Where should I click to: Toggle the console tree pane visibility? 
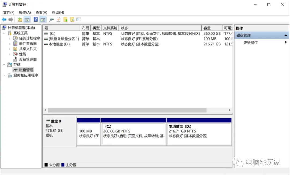[27, 19]
